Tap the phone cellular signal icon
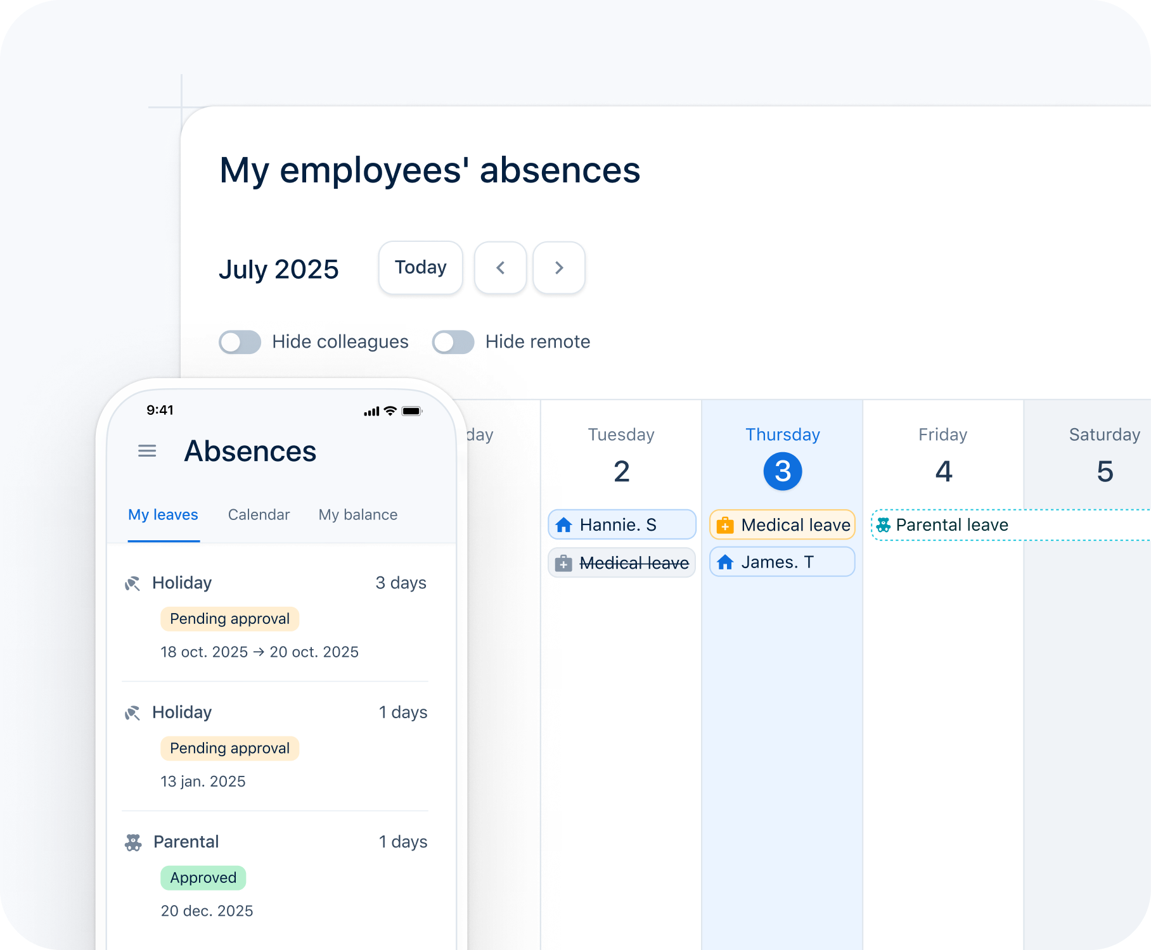 [371, 412]
